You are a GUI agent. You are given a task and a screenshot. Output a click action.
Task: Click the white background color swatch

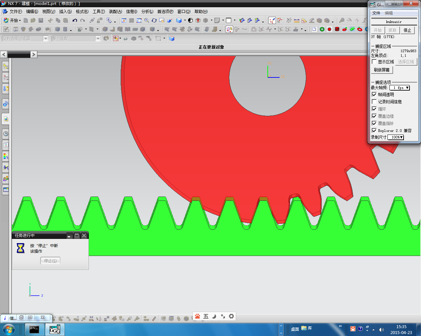(229, 20)
